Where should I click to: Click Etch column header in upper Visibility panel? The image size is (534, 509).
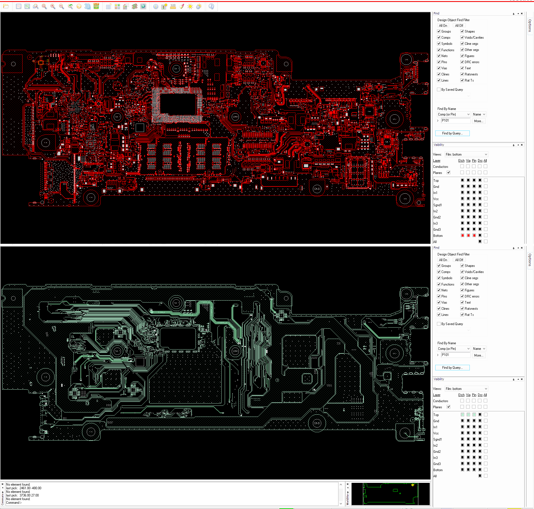[461, 161]
